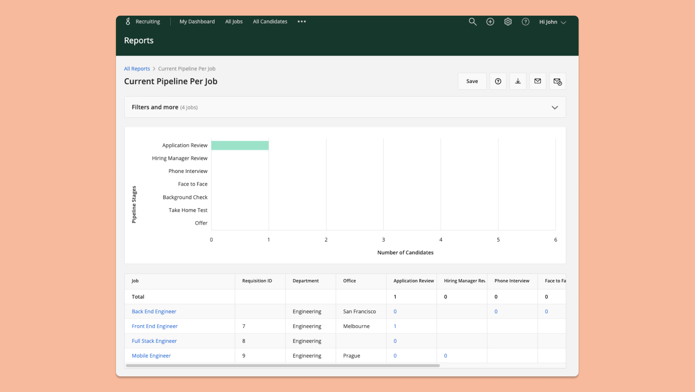This screenshot has height=392, width=695.
Task: Click the horizontal table scrollbar
Action: (282, 366)
